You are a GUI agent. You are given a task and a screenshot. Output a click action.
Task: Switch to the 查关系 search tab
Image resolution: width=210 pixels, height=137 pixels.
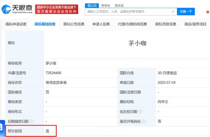click(x=119, y=6)
